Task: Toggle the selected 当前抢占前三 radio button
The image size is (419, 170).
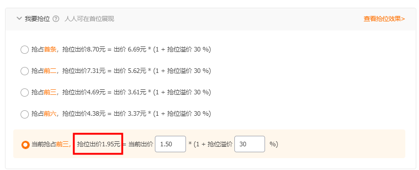Action: pos(26,144)
